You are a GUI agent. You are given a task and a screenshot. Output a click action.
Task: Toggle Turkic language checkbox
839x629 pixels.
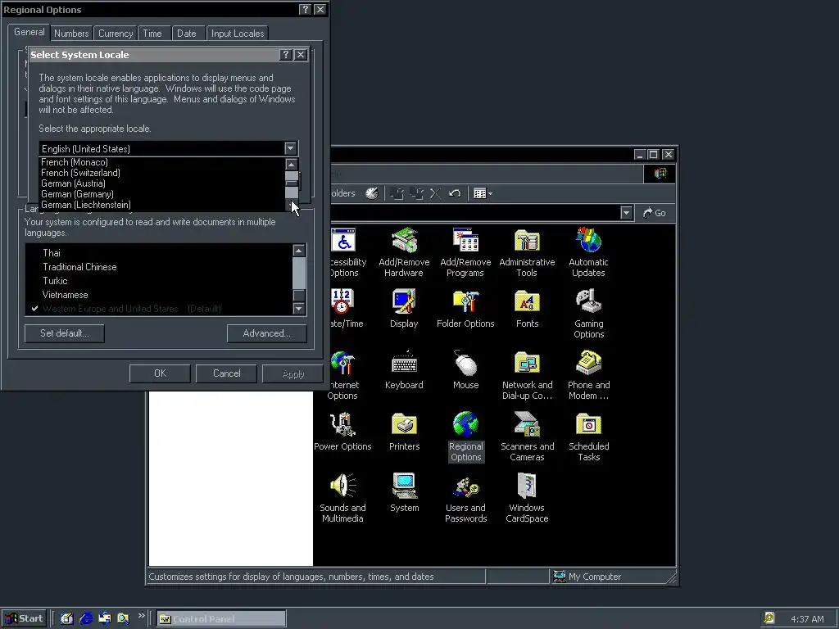pyautogui.click(x=34, y=281)
